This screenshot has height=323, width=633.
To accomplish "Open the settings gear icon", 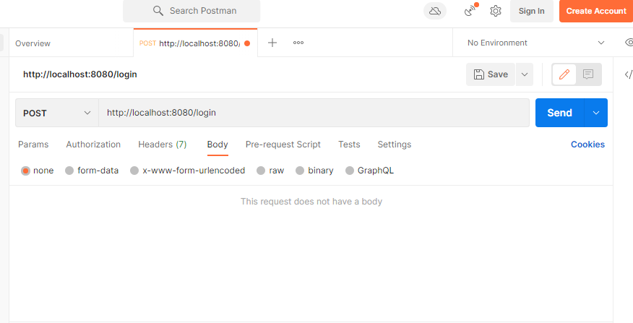I will tap(495, 11).
